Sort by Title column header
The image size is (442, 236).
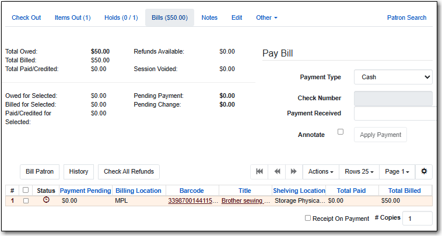[x=245, y=191]
